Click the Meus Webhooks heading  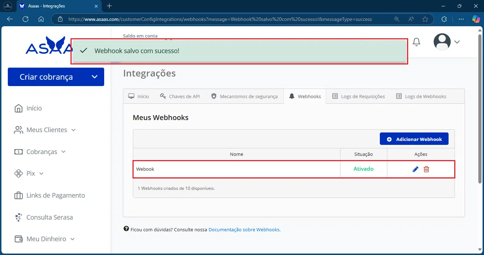[161, 118]
